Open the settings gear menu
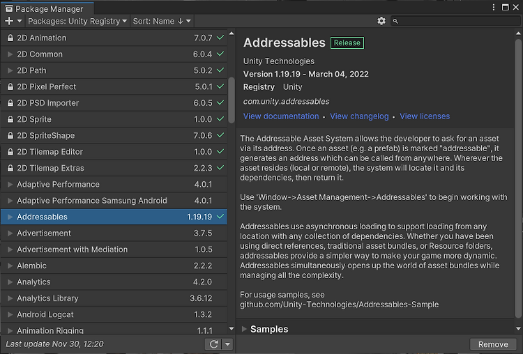Image resolution: width=523 pixels, height=354 pixels. pyautogui.click(x=381, y=21)
